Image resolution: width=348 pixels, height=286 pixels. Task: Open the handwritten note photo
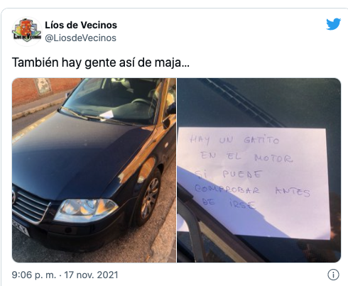click(x=259, y=170)
